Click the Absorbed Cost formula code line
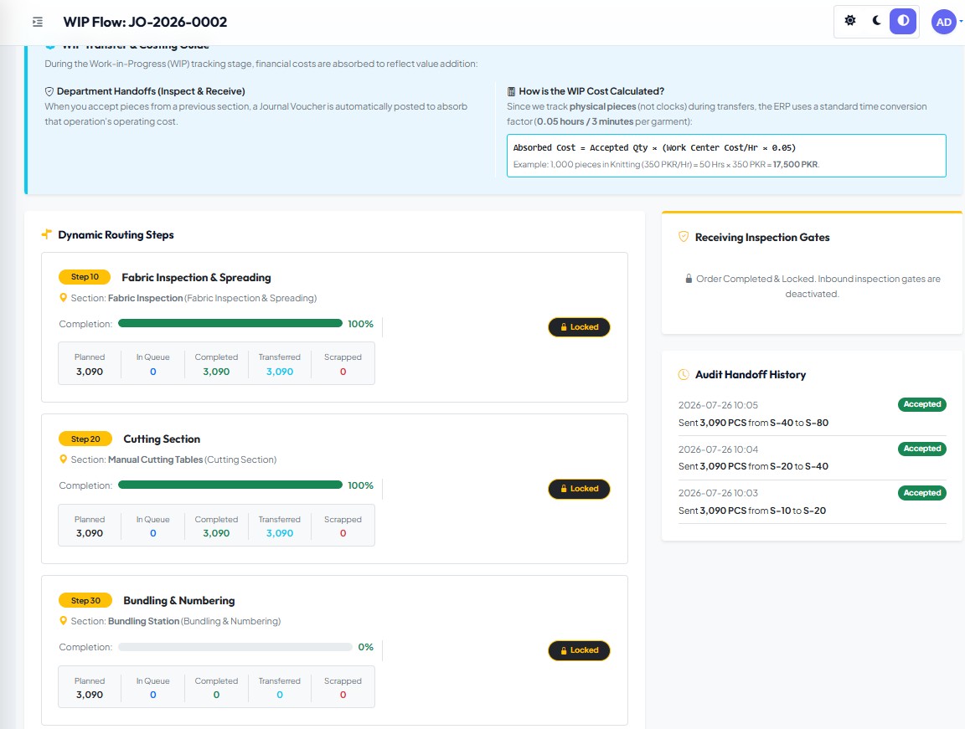 pos(654,147)
